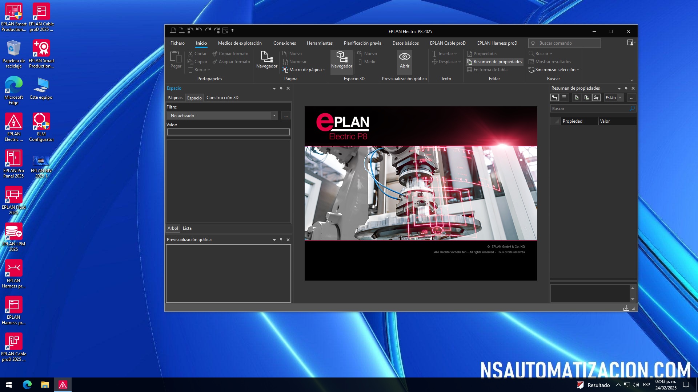
Task: Click the filter '...' button beside Filtro
Action: pyautogui.click(x=286, y=115)
